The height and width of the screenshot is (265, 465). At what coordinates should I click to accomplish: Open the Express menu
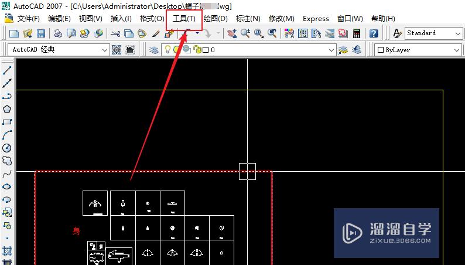pyautogui.click(x=316, y=19)
